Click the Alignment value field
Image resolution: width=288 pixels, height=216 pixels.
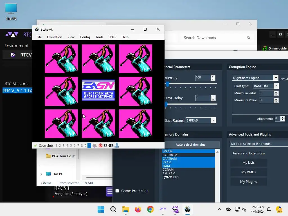[x=277, y=119]
